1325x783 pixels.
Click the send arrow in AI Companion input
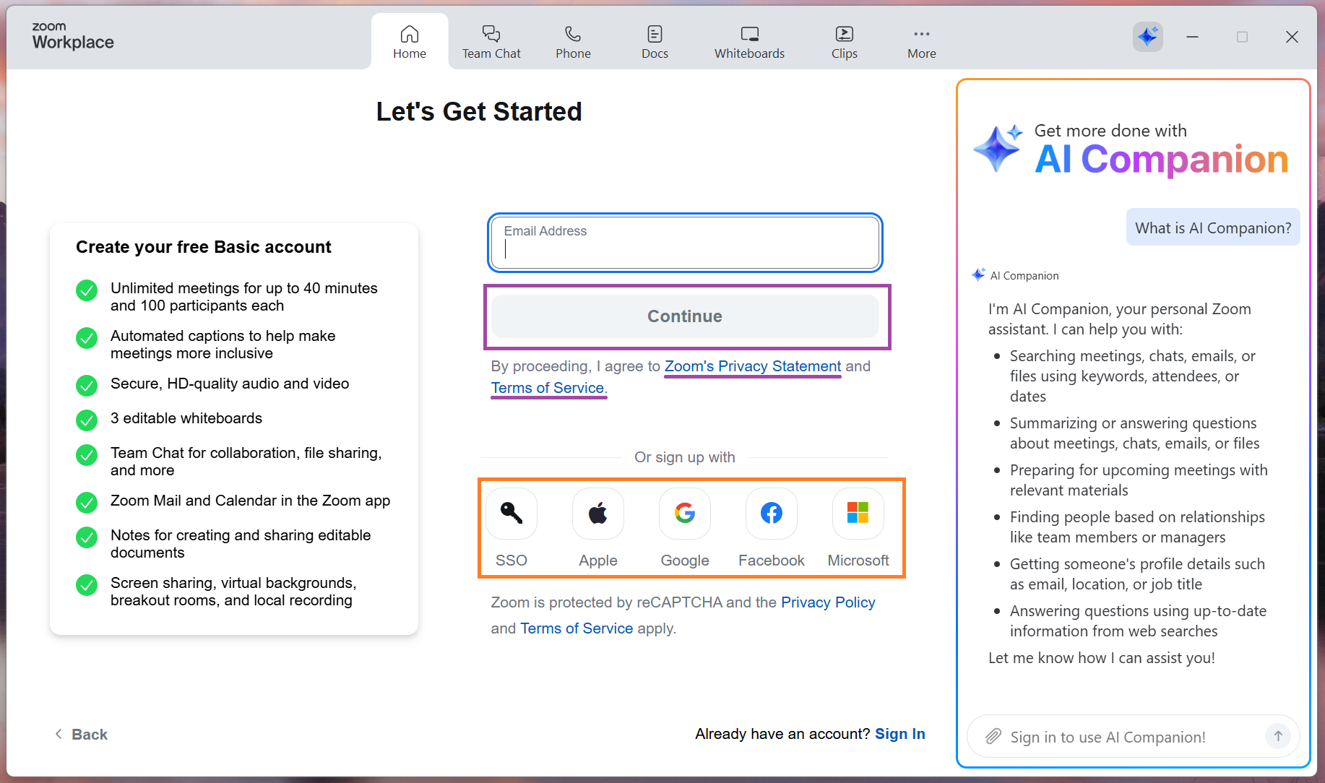tap(1278, 736)
